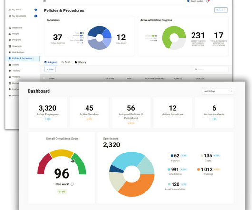This screenshot has width=252, height=210.
Task: Click the 120 Asset Vulnerabilities value
Action: tap(175, 184)
